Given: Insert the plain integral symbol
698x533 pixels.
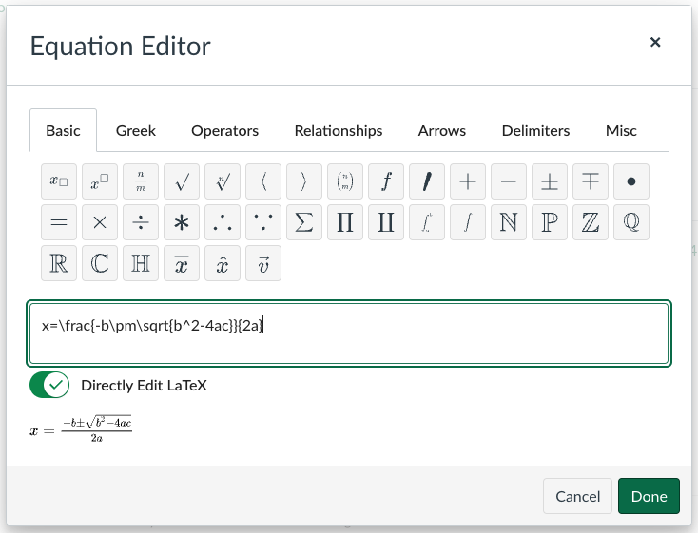Looking at the screenshot, I should click(468, 222).
